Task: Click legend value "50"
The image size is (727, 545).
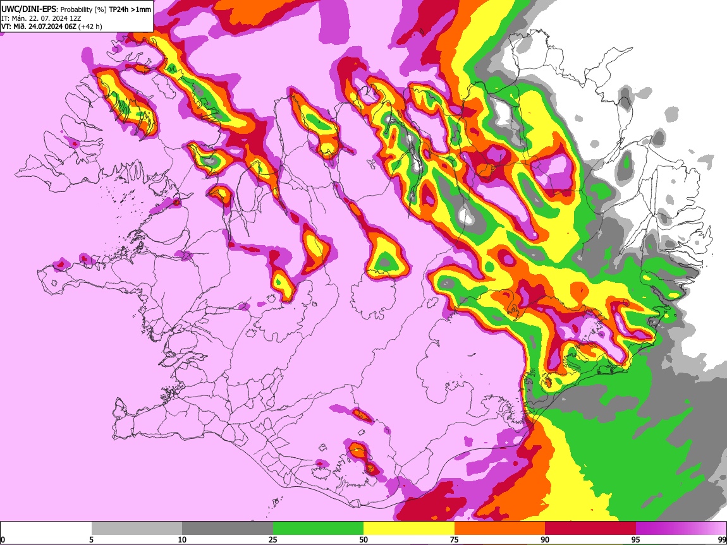Action: (x=363, y=539)
